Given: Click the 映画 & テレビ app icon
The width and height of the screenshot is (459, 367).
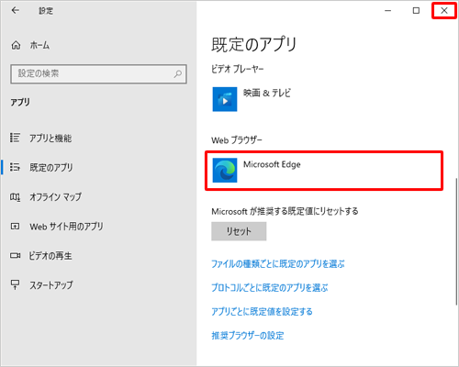Looking at the screenshot, I should click(225, 99).
